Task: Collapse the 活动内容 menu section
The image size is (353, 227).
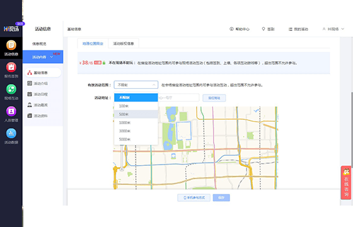Action: 43,57
